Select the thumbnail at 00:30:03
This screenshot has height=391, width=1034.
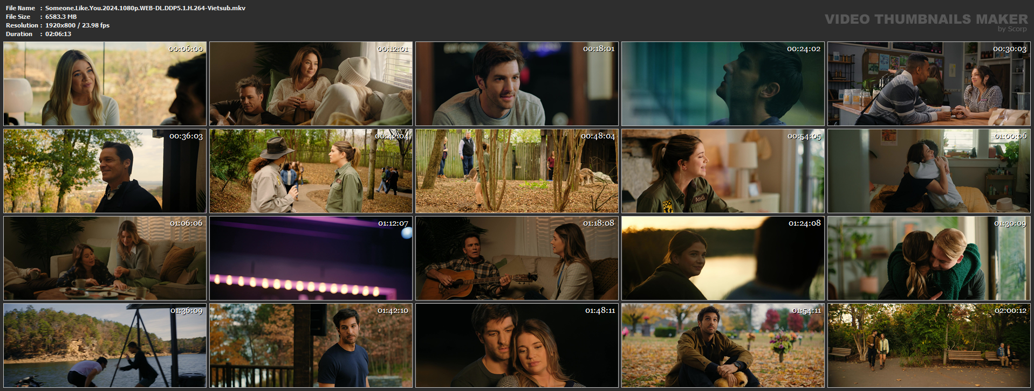[x=929, y=84]
